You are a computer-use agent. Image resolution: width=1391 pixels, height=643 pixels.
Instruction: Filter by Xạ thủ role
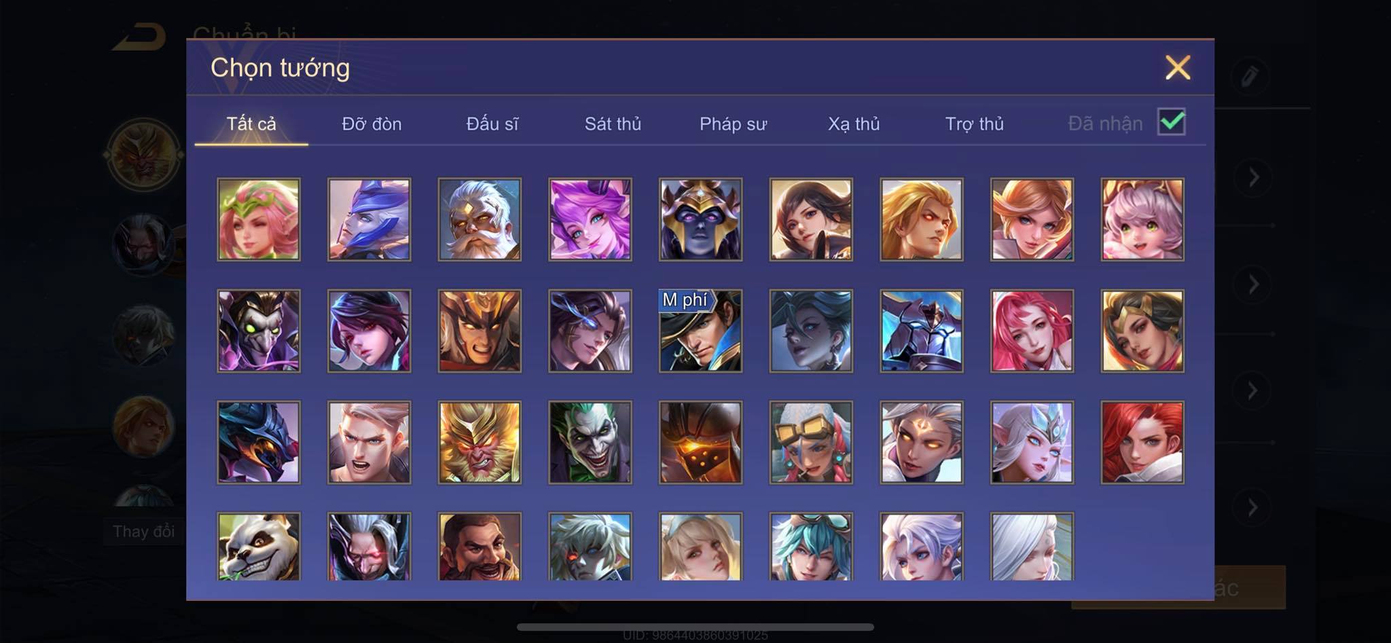pyautogui.click(x=854, y=124)
